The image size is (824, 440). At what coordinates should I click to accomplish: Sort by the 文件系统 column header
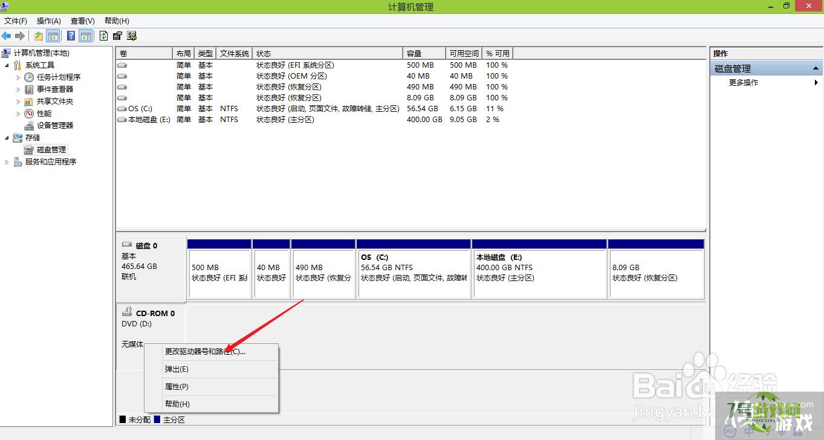tap(235, 53)
